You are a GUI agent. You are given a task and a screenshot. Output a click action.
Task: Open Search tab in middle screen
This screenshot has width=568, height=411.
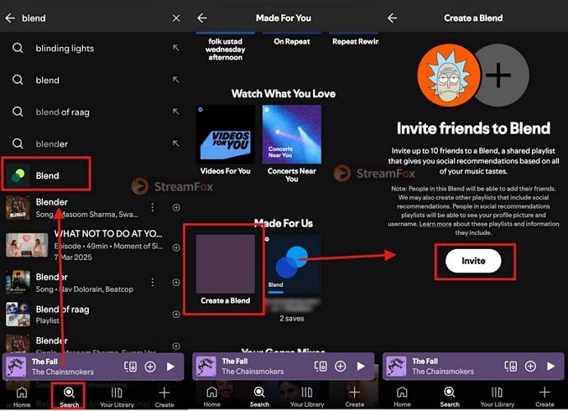(259, 396)
